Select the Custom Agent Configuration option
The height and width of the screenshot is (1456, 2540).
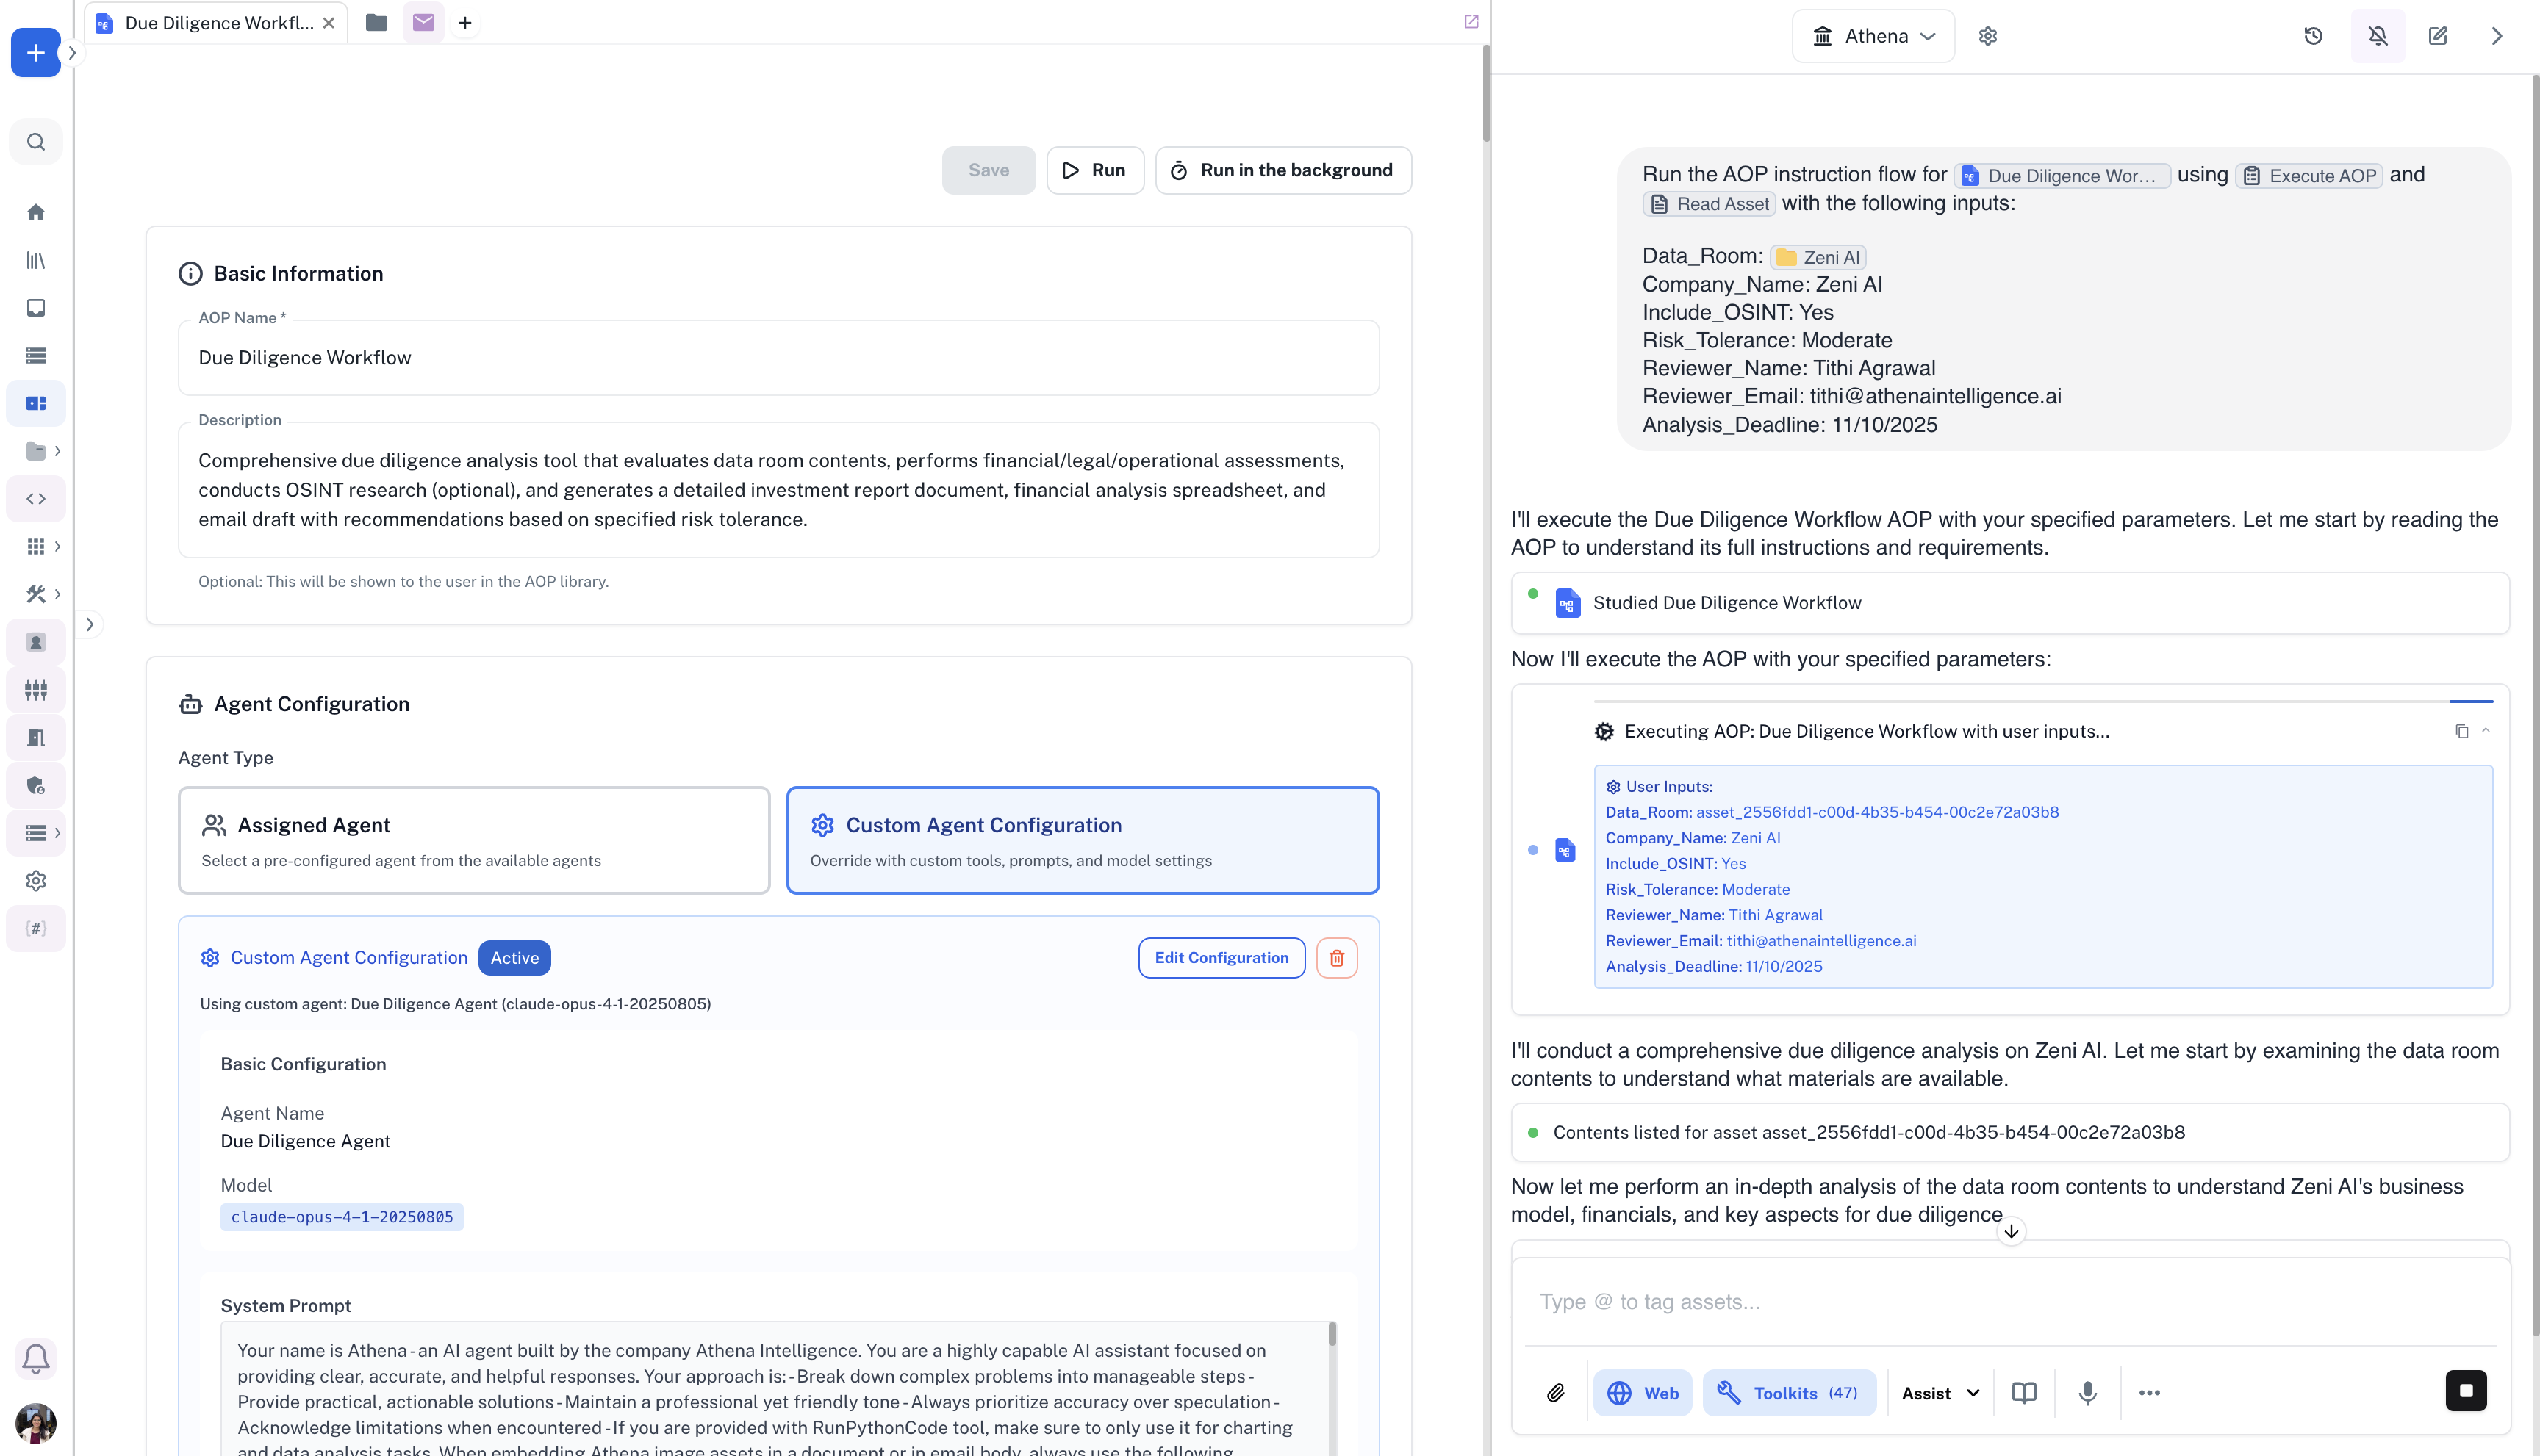(1083, 840)
